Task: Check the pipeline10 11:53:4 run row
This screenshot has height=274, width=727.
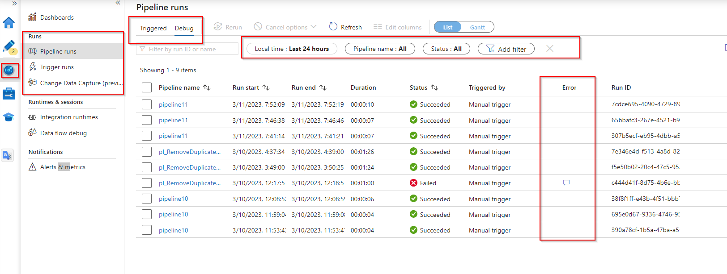Action: (x=147, y=230)
